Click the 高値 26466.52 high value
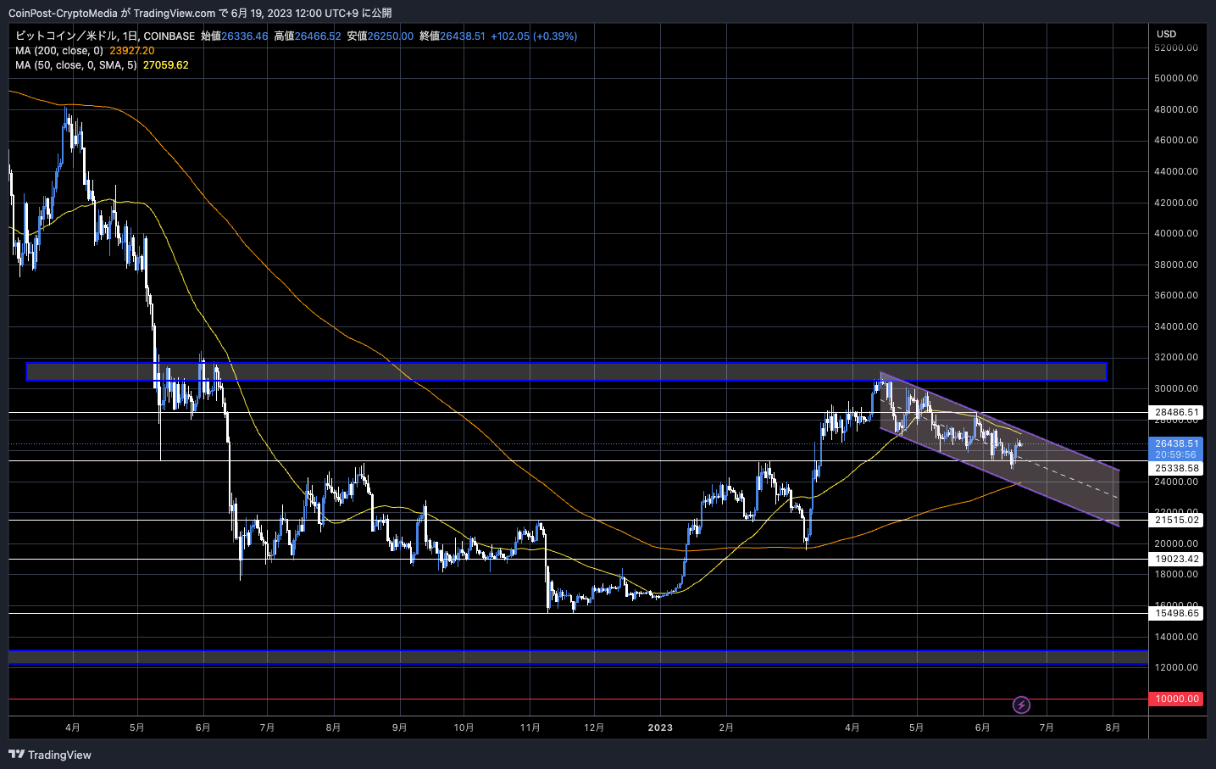 (307, 36)
